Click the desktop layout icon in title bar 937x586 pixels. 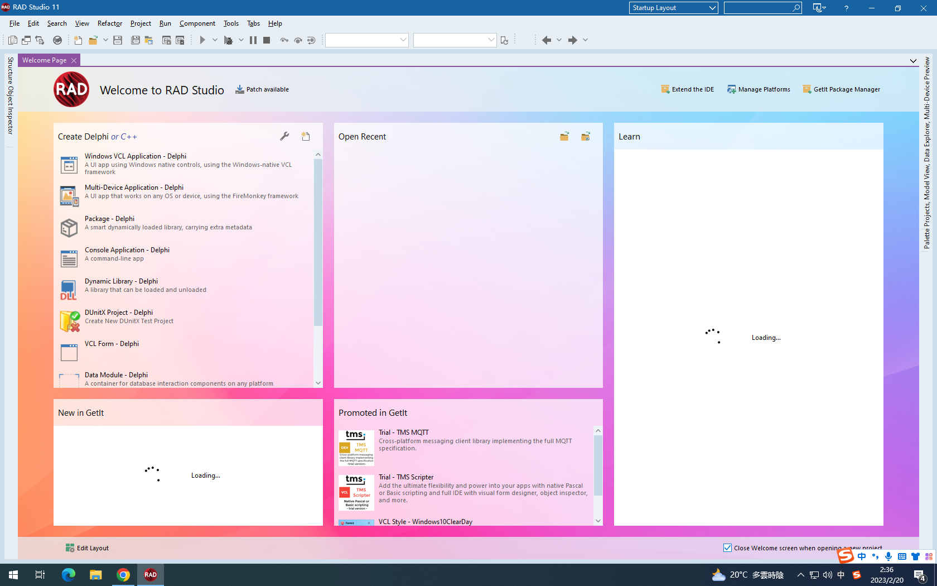point(819,8)
